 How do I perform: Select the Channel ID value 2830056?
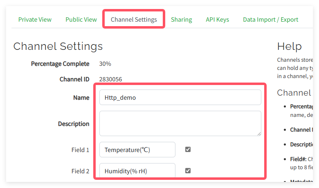click(x=110, y=79)
